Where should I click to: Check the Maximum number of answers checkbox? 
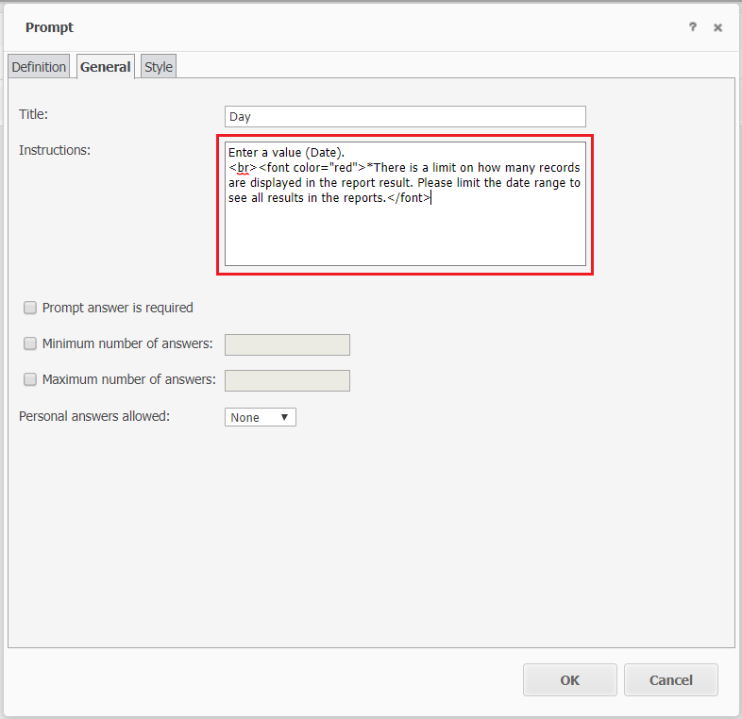[x=30, y=379]
